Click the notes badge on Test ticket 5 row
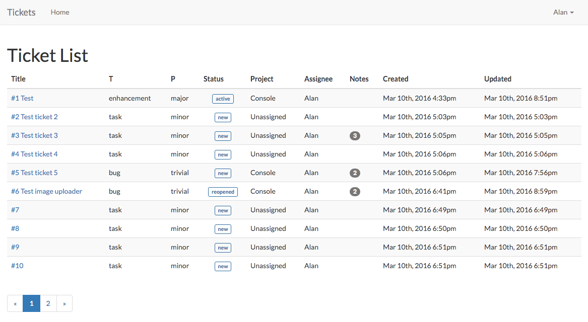The image size is (588, 322). 355,173
